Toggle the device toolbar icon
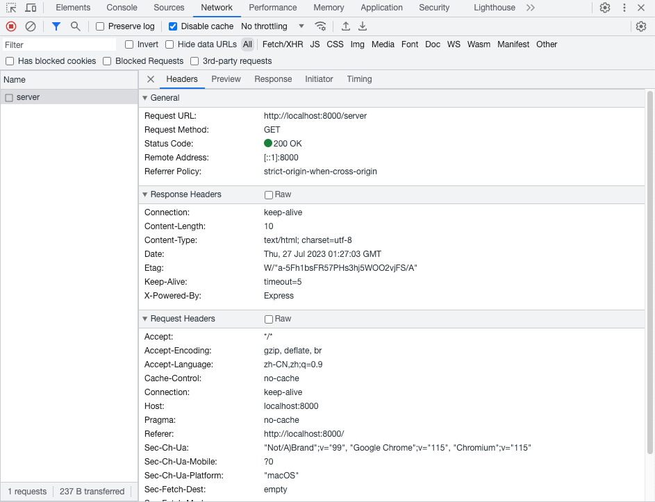Screen dimensions: 655x502 (31, 8)
